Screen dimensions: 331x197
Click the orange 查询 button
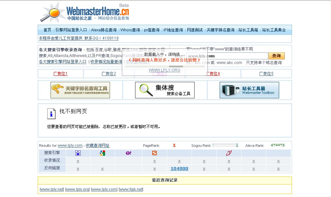pos(276,56)
